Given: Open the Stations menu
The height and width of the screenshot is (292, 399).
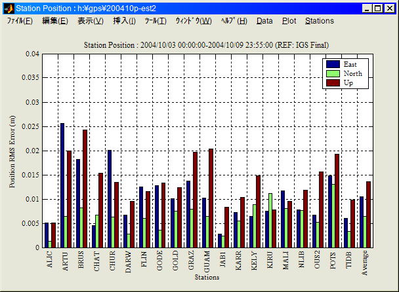Looking at the screenshot, I should pyautogui.click(x=319, y=21).
